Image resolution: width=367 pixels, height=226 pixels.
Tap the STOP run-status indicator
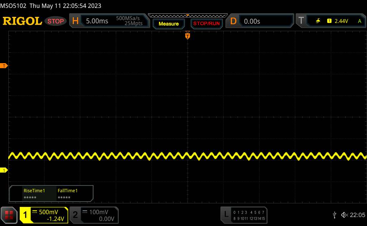[x=56, y=21]
